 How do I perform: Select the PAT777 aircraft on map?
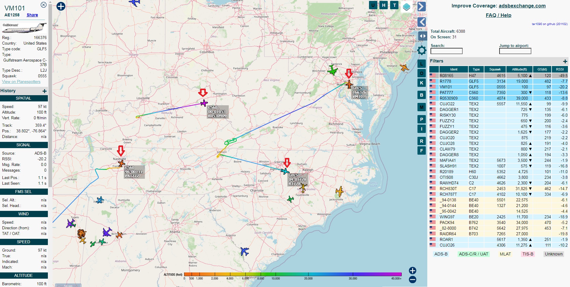coord(121,163)
